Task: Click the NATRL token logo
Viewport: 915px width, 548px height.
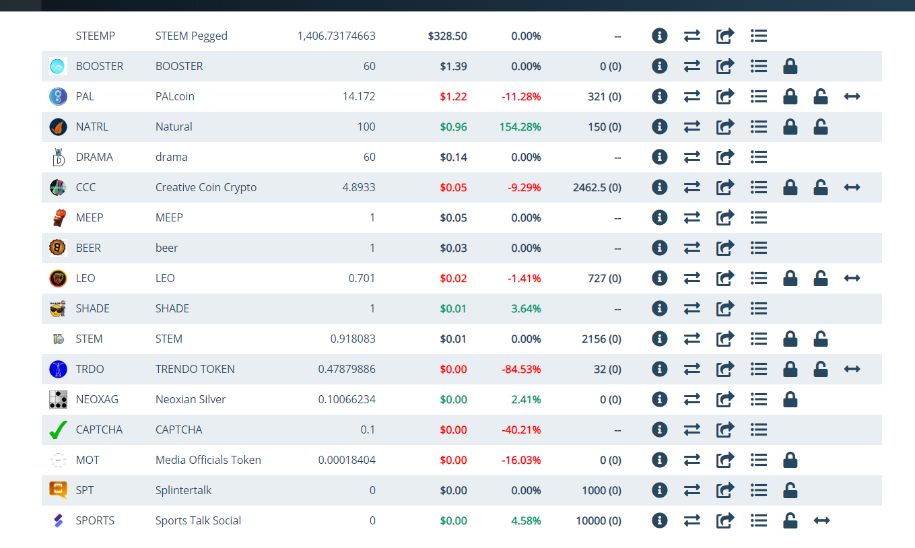Action: point(58,127)
